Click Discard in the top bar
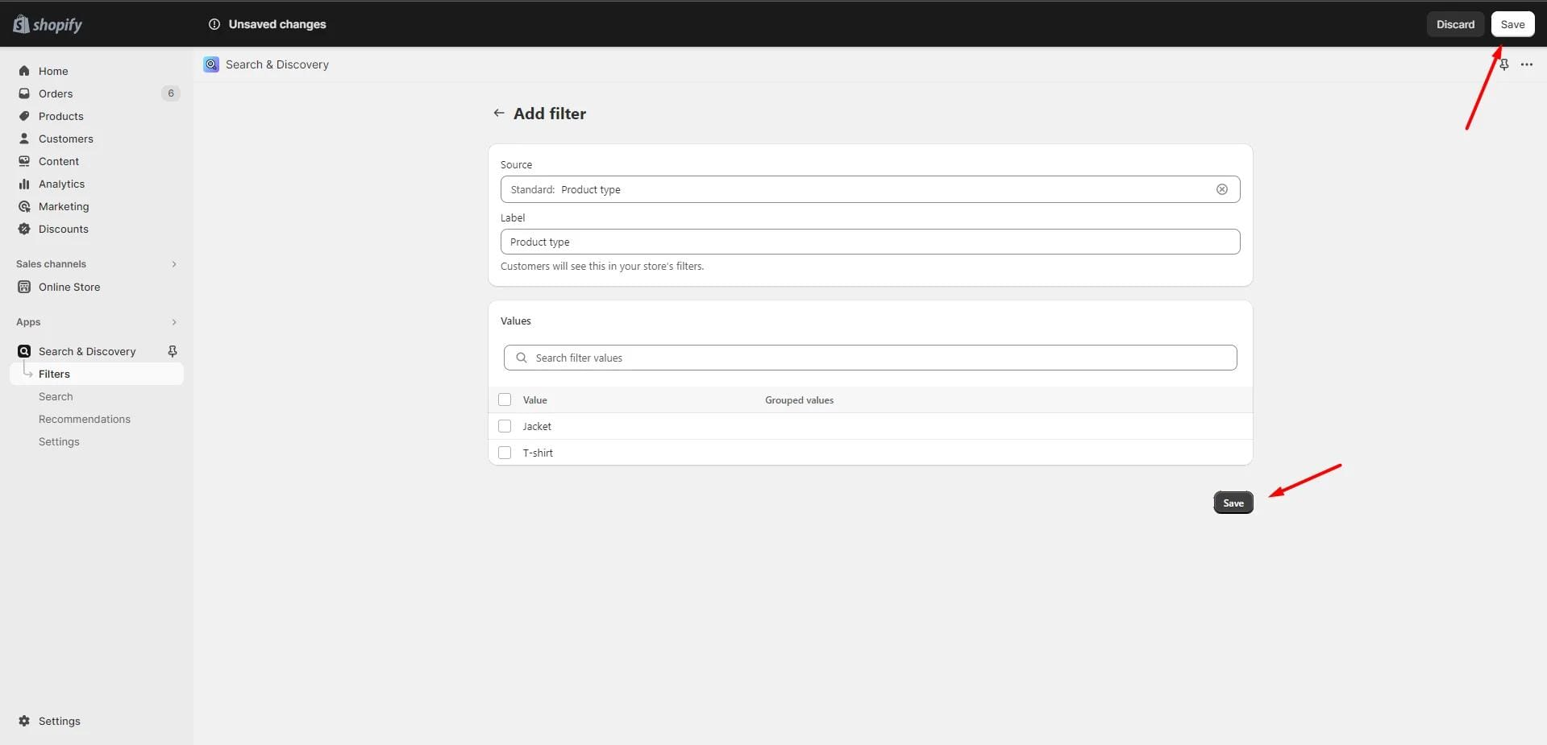This screenshot has width=1547, height=745. click(x=1454, y=24)
